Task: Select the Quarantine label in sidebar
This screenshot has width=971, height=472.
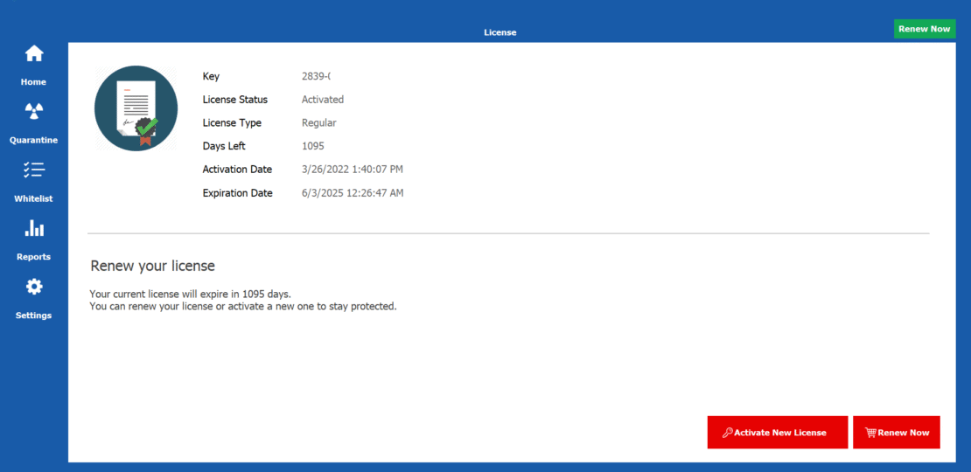Action: 33,140
